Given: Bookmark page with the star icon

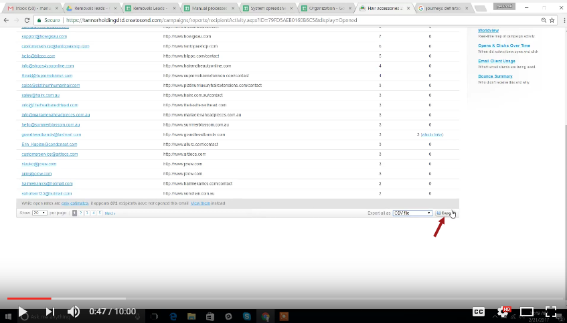Looking at the screenshot, I should click(x=544, y=20).
